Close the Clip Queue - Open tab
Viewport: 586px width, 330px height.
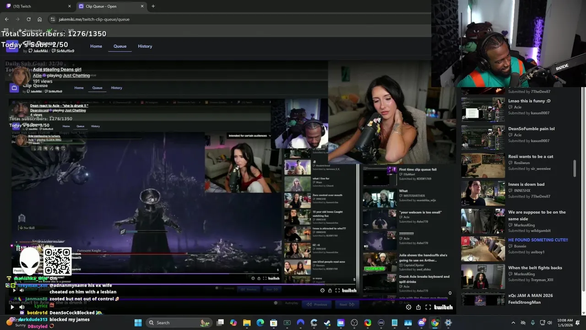tap(142, 6)
